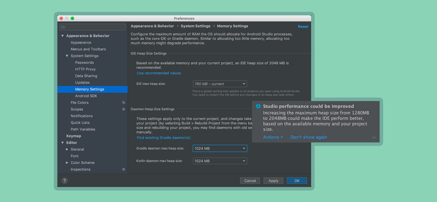The image size is (437, 202).
Task: Click the Studio performance could be improved title
Action: point(308,106)
